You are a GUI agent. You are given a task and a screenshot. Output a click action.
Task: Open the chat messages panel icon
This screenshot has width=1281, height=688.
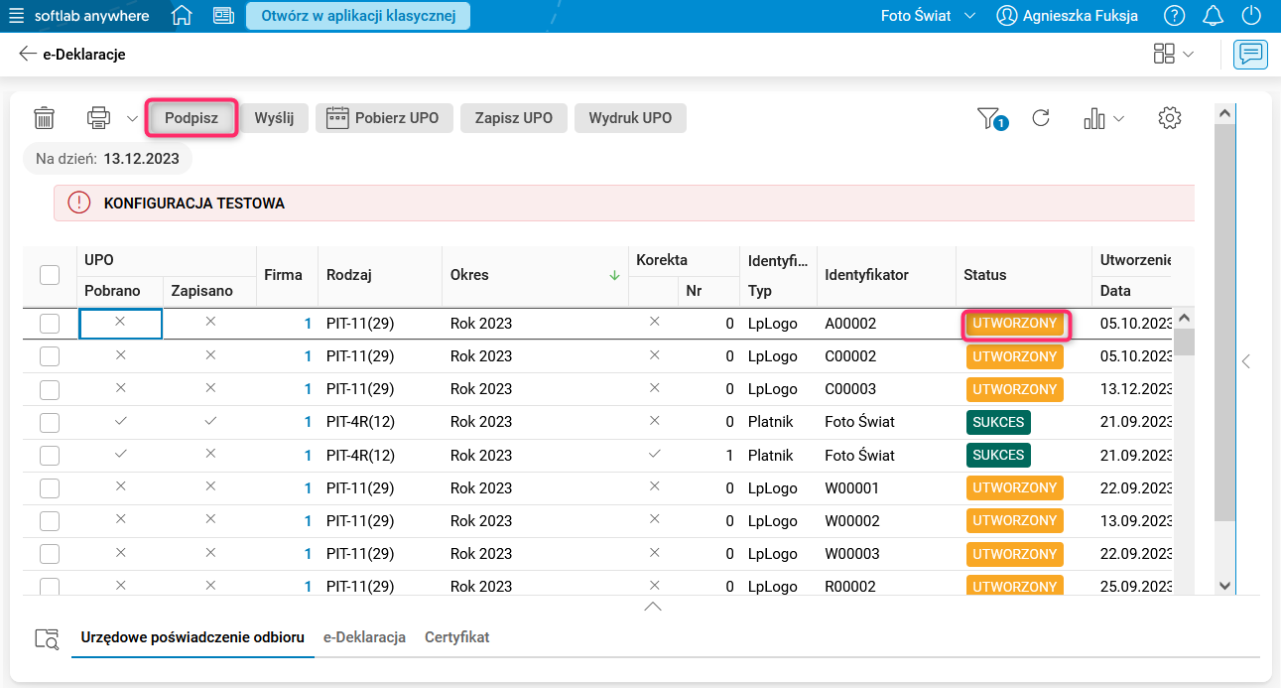(1250, 54)
